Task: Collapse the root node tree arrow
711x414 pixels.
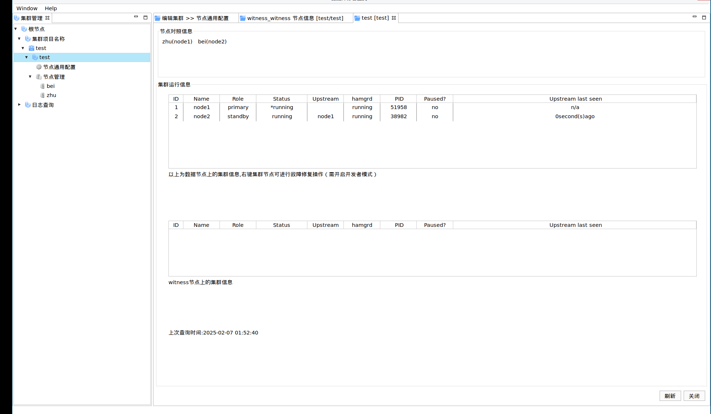Action: tap(16, 29)
